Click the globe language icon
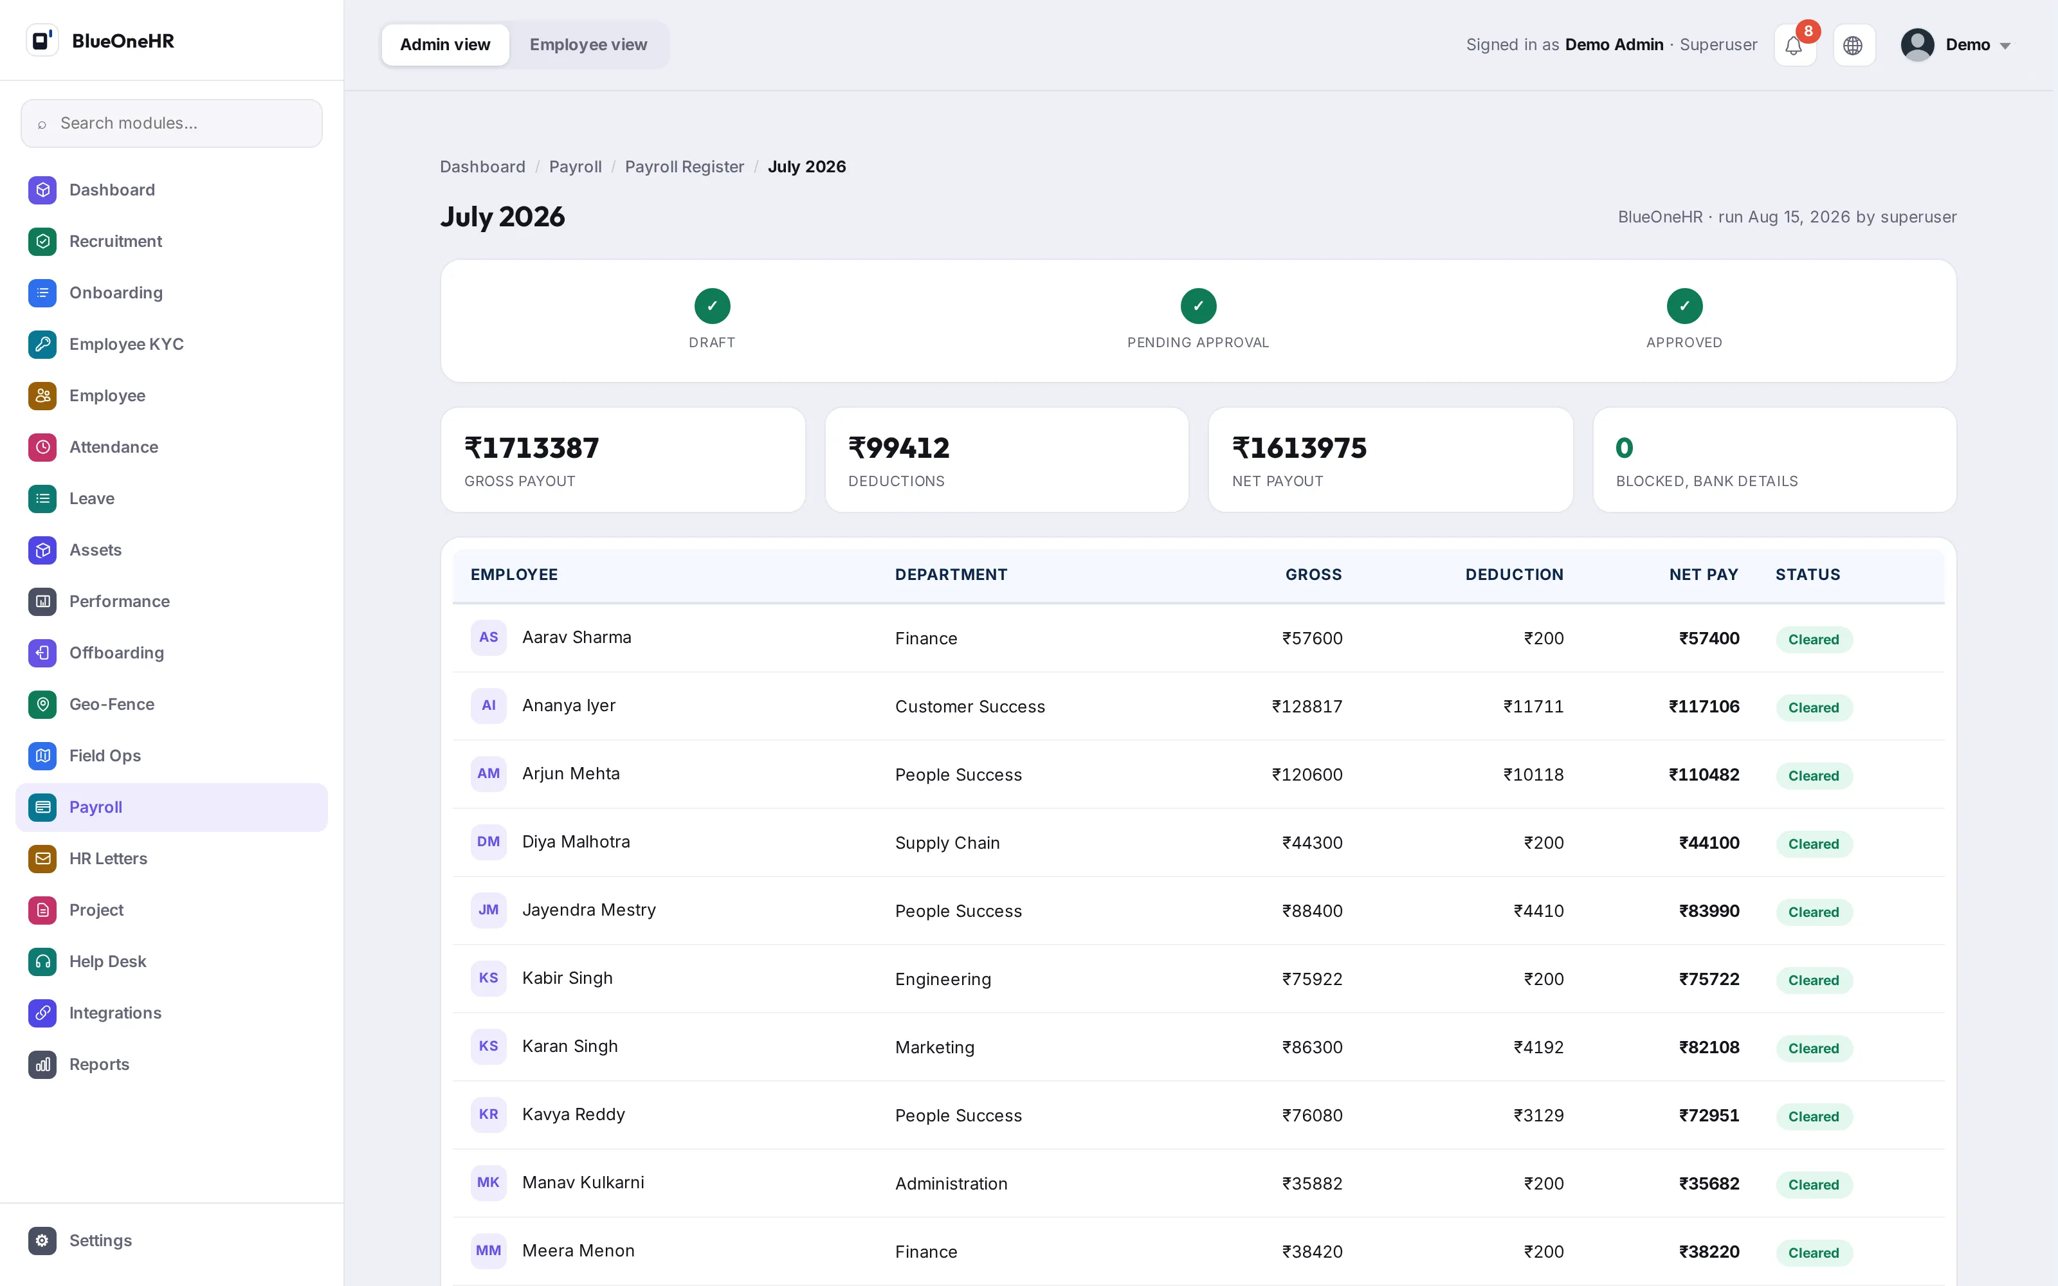 click(1853, 45)
